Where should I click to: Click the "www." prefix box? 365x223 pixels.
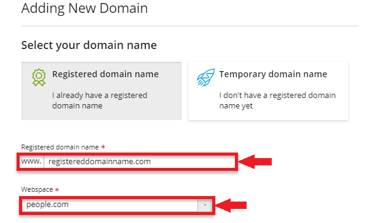(31, 162)
